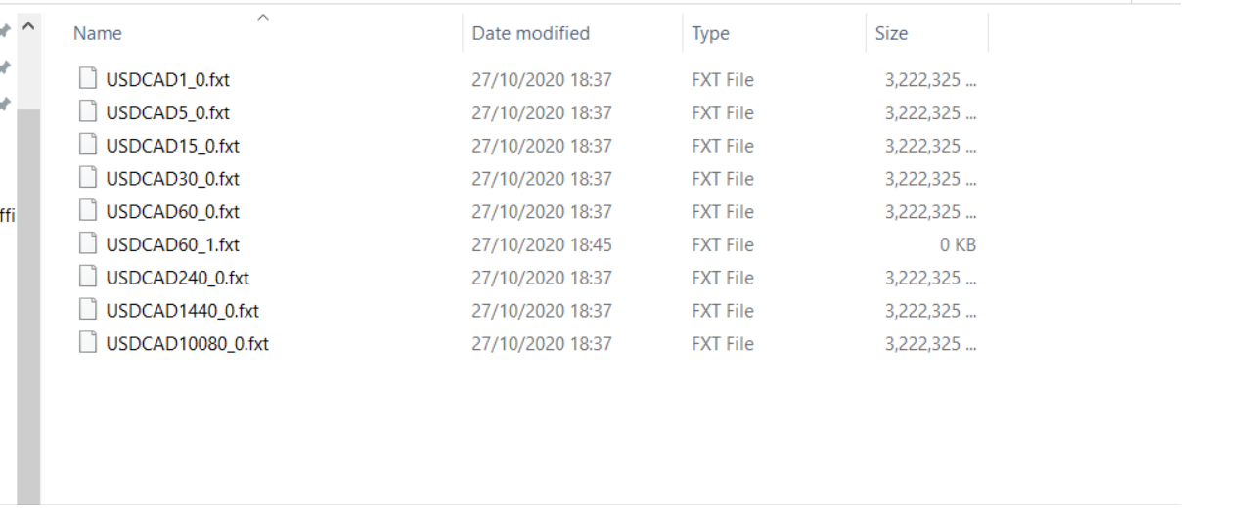Screen dimensions: 1252x524
Task: Click the USDCAD1440_0.fxt file icon
Action: [x=89, y=310]
